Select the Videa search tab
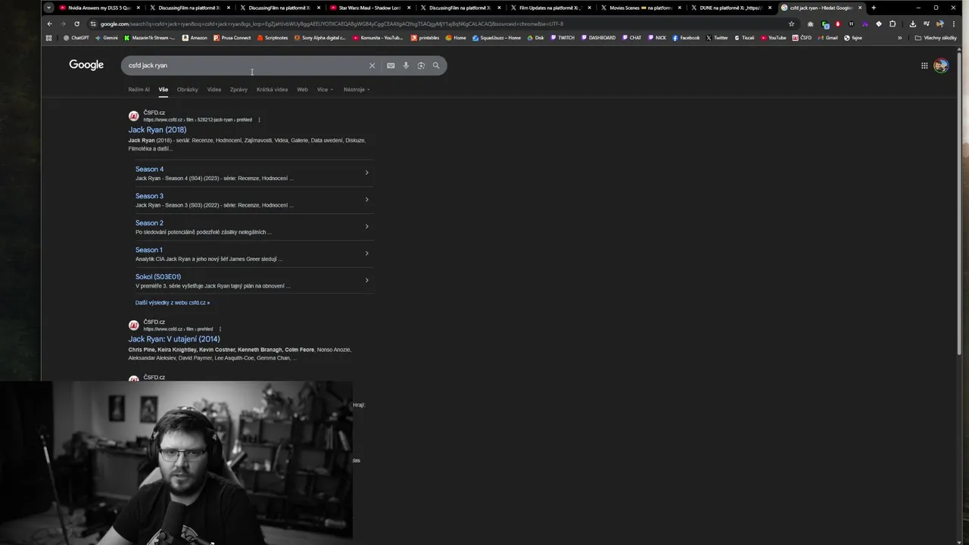This screenshot has height=545, width=969. [x=214, y=89]
